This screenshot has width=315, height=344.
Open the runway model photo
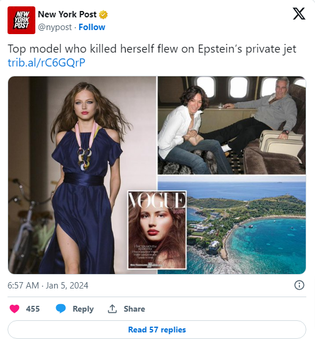click(x=82, y=175)
